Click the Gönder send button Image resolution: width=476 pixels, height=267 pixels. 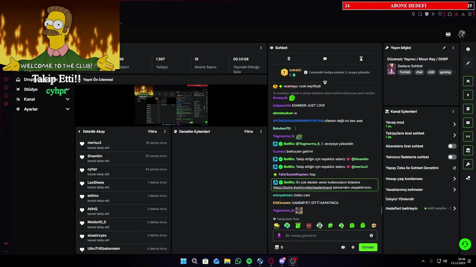(x=368, y=247)
